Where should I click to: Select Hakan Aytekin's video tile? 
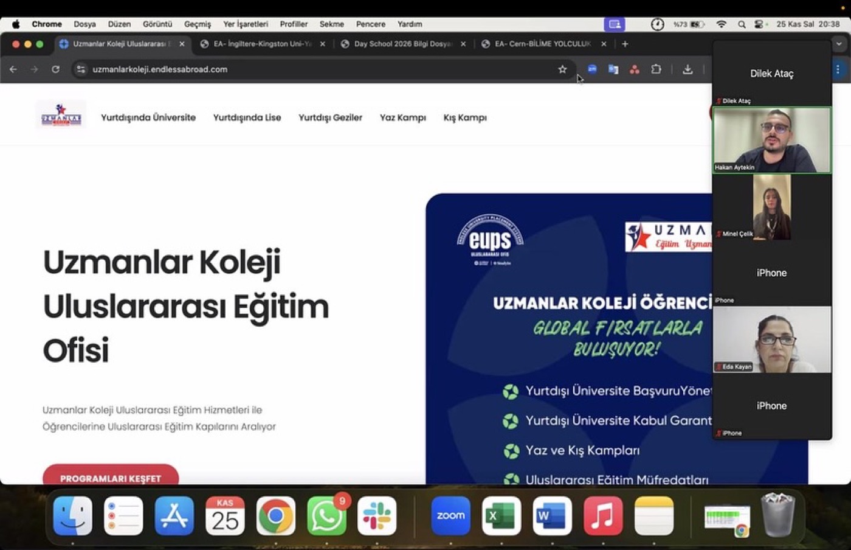(x=772, y=140)
